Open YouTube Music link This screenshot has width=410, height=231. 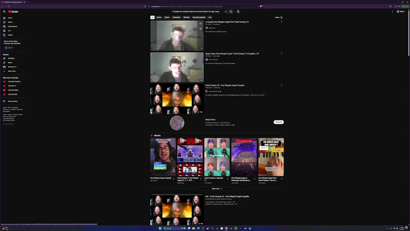tap(13, 90)
